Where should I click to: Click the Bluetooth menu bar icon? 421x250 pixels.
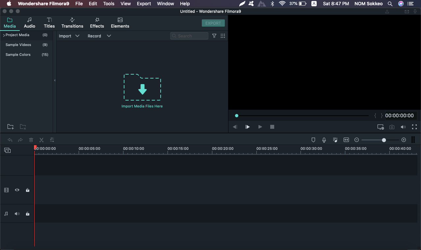[272, 4]
